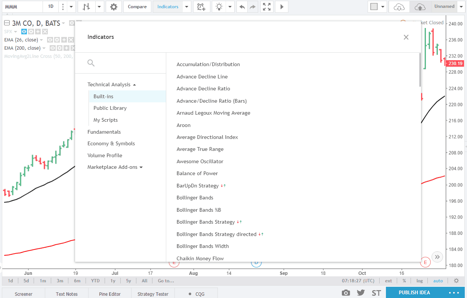Jump to latest bar with double-arrow button
Image resolution: width=467 pixels, height=298 pixels.
[437, 257]
